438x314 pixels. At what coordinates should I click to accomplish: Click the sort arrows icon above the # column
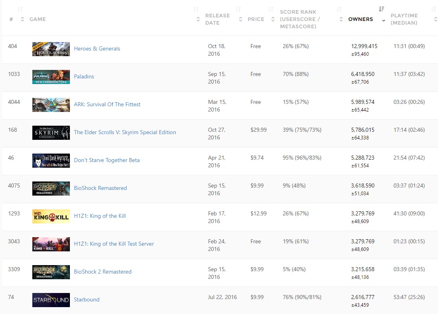click(20, 9)
